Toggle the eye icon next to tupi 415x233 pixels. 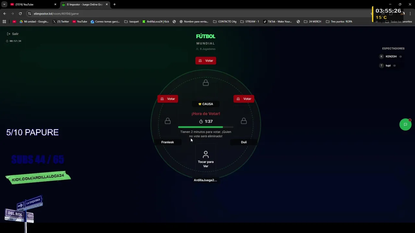394,66
